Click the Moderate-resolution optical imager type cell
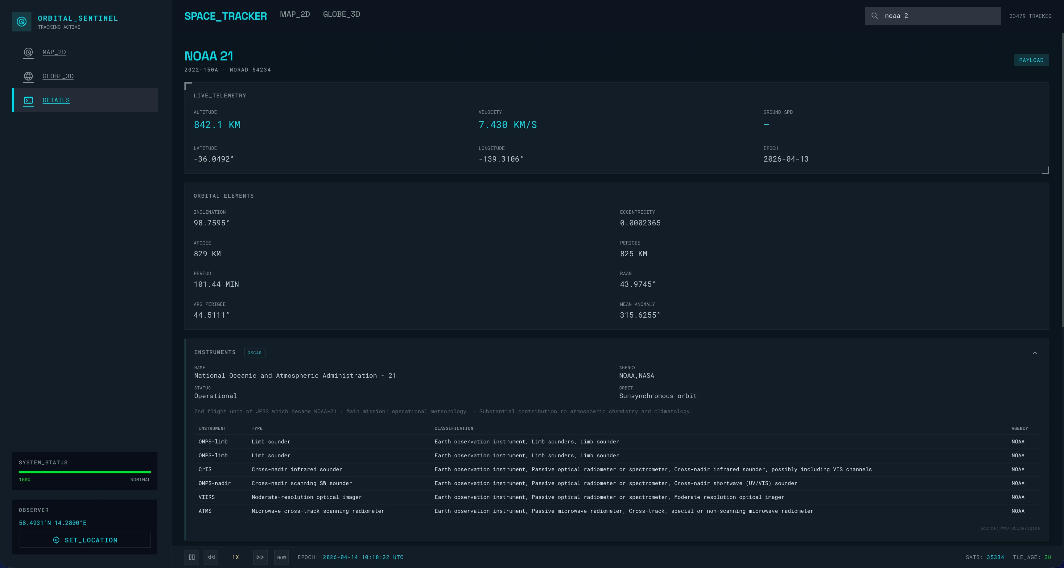The width and height of the screenshot is (1064, 568). tap(307, 497)
